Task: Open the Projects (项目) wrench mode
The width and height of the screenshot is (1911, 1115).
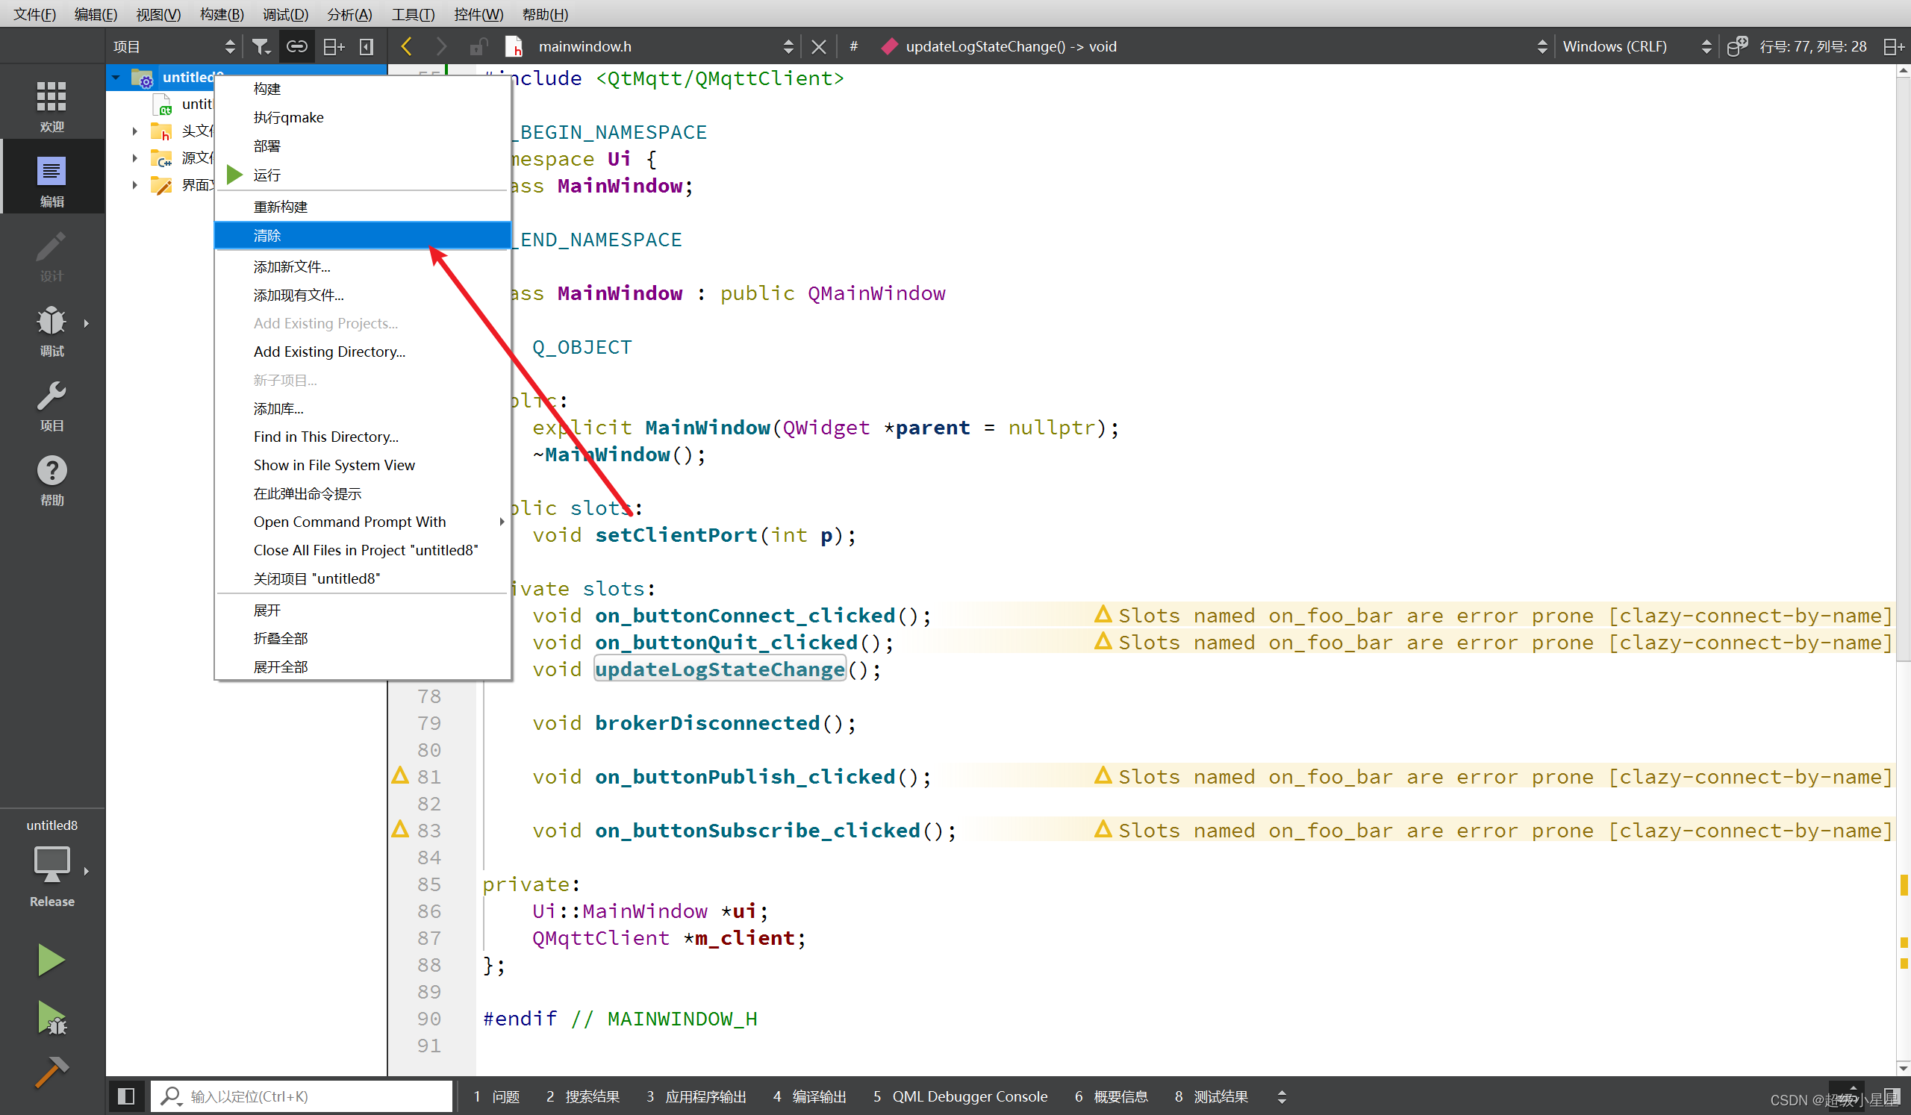Action: 52,405
